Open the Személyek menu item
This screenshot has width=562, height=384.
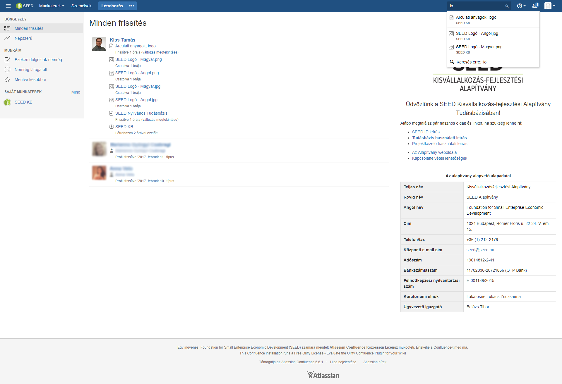81,6
